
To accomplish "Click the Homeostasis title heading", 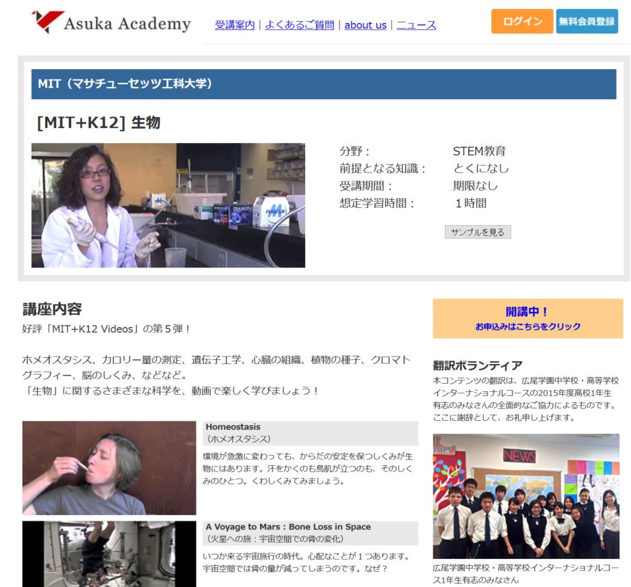I will 233,427.
